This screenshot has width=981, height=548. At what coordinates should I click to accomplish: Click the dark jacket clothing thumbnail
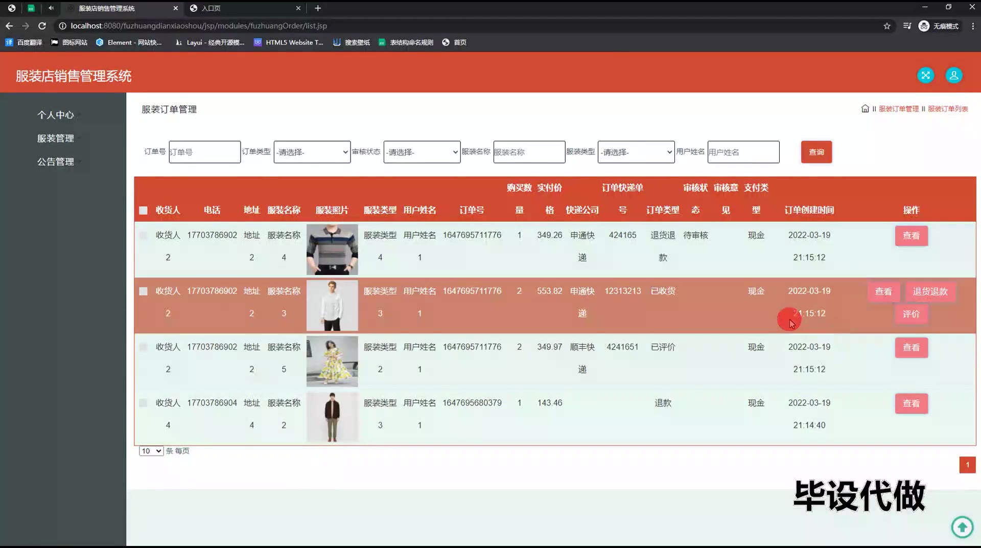[332, 417]
